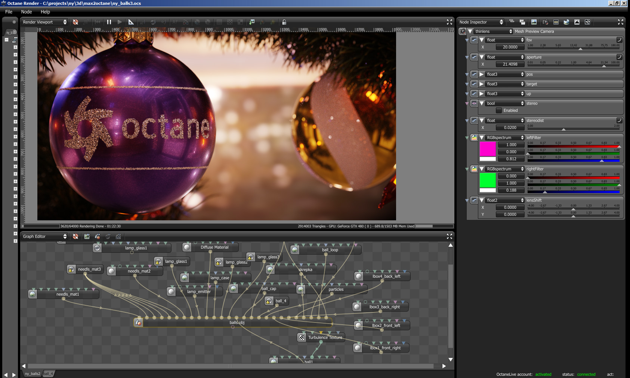The height and width of the screenshot is (378, 630).
Task: Click the camera icon in Node Inspector toolbar
Action: pos(545,22)
